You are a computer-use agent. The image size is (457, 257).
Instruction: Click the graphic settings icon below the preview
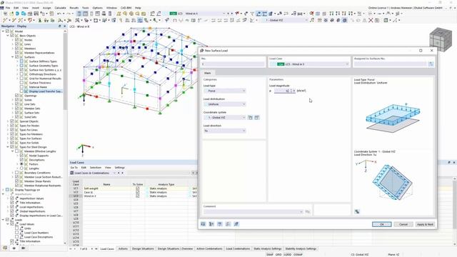(x=357, y=212)
